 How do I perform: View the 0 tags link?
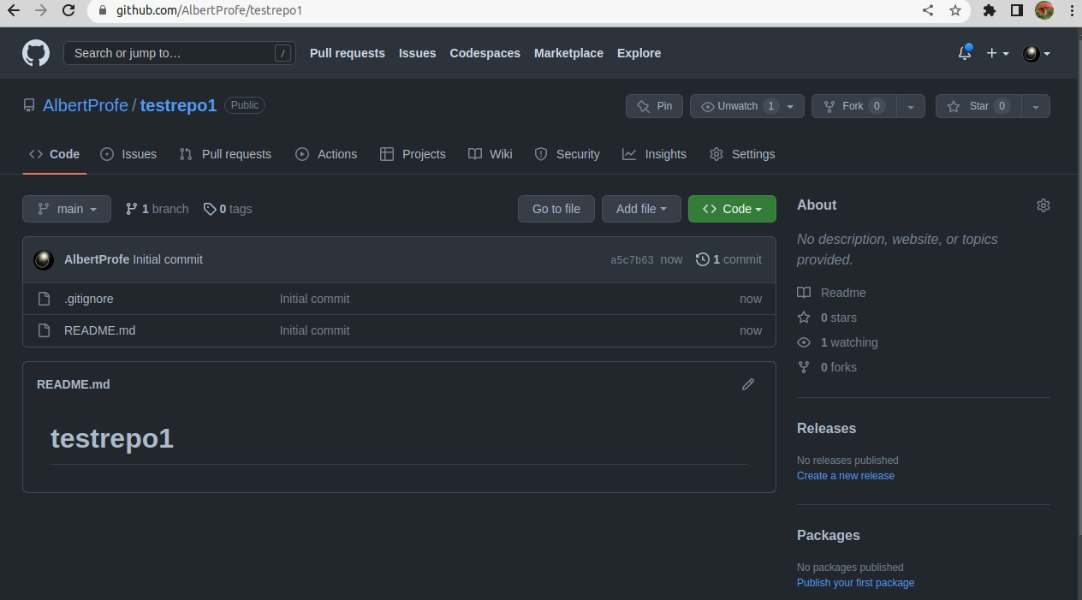tap(228, 209)
